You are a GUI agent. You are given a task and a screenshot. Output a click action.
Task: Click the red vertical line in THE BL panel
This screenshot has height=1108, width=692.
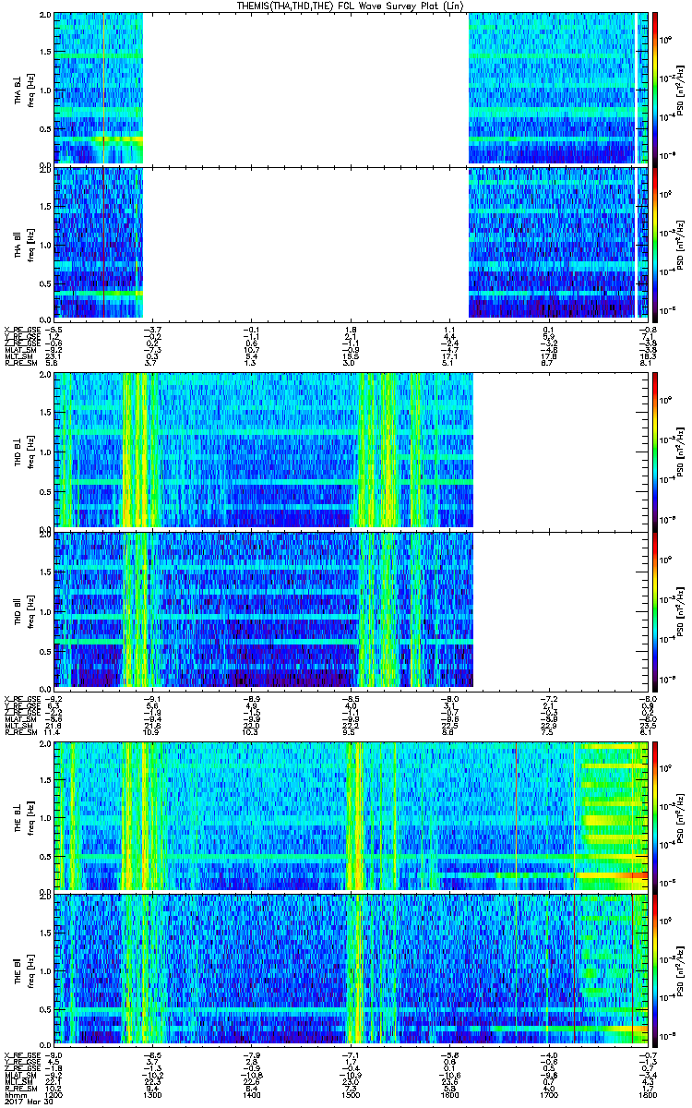pos(574,814)
